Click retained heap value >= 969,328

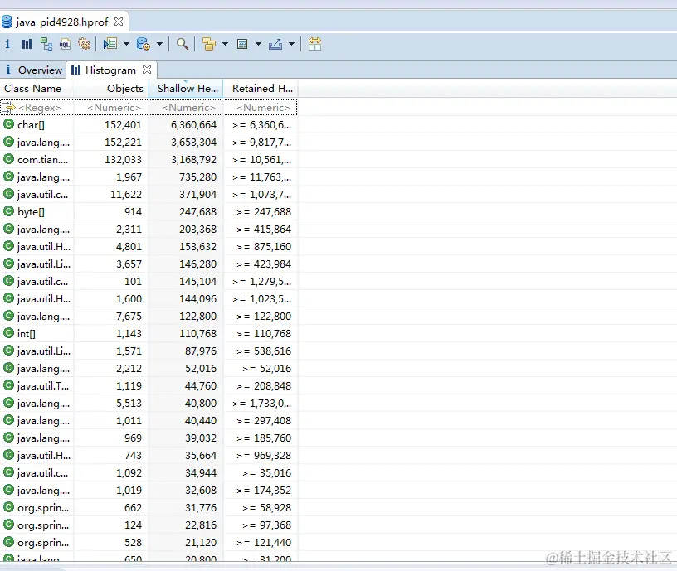(264, 456)
